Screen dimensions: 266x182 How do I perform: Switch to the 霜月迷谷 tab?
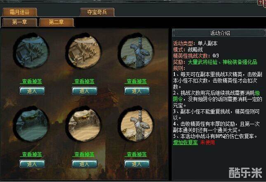[x=19, y=12]
